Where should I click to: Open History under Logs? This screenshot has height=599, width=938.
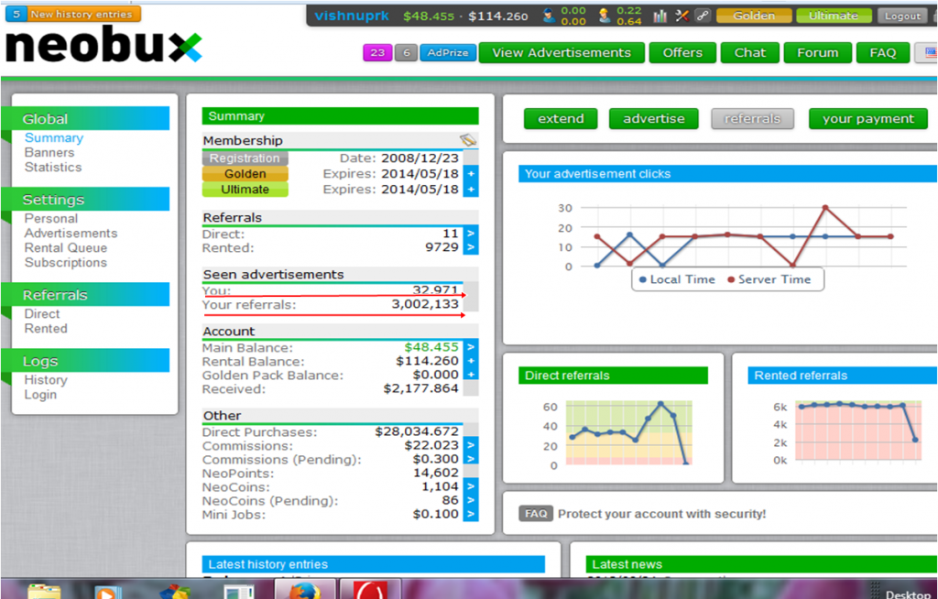pyautogui.click(x=46, y=380)
